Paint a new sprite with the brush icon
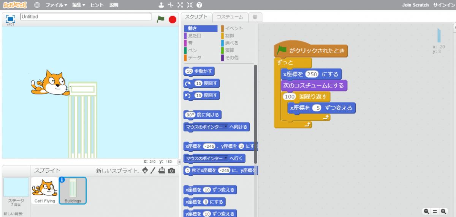Image resolution: width=456 pixels, height=217 pixels. click(153, 171)
